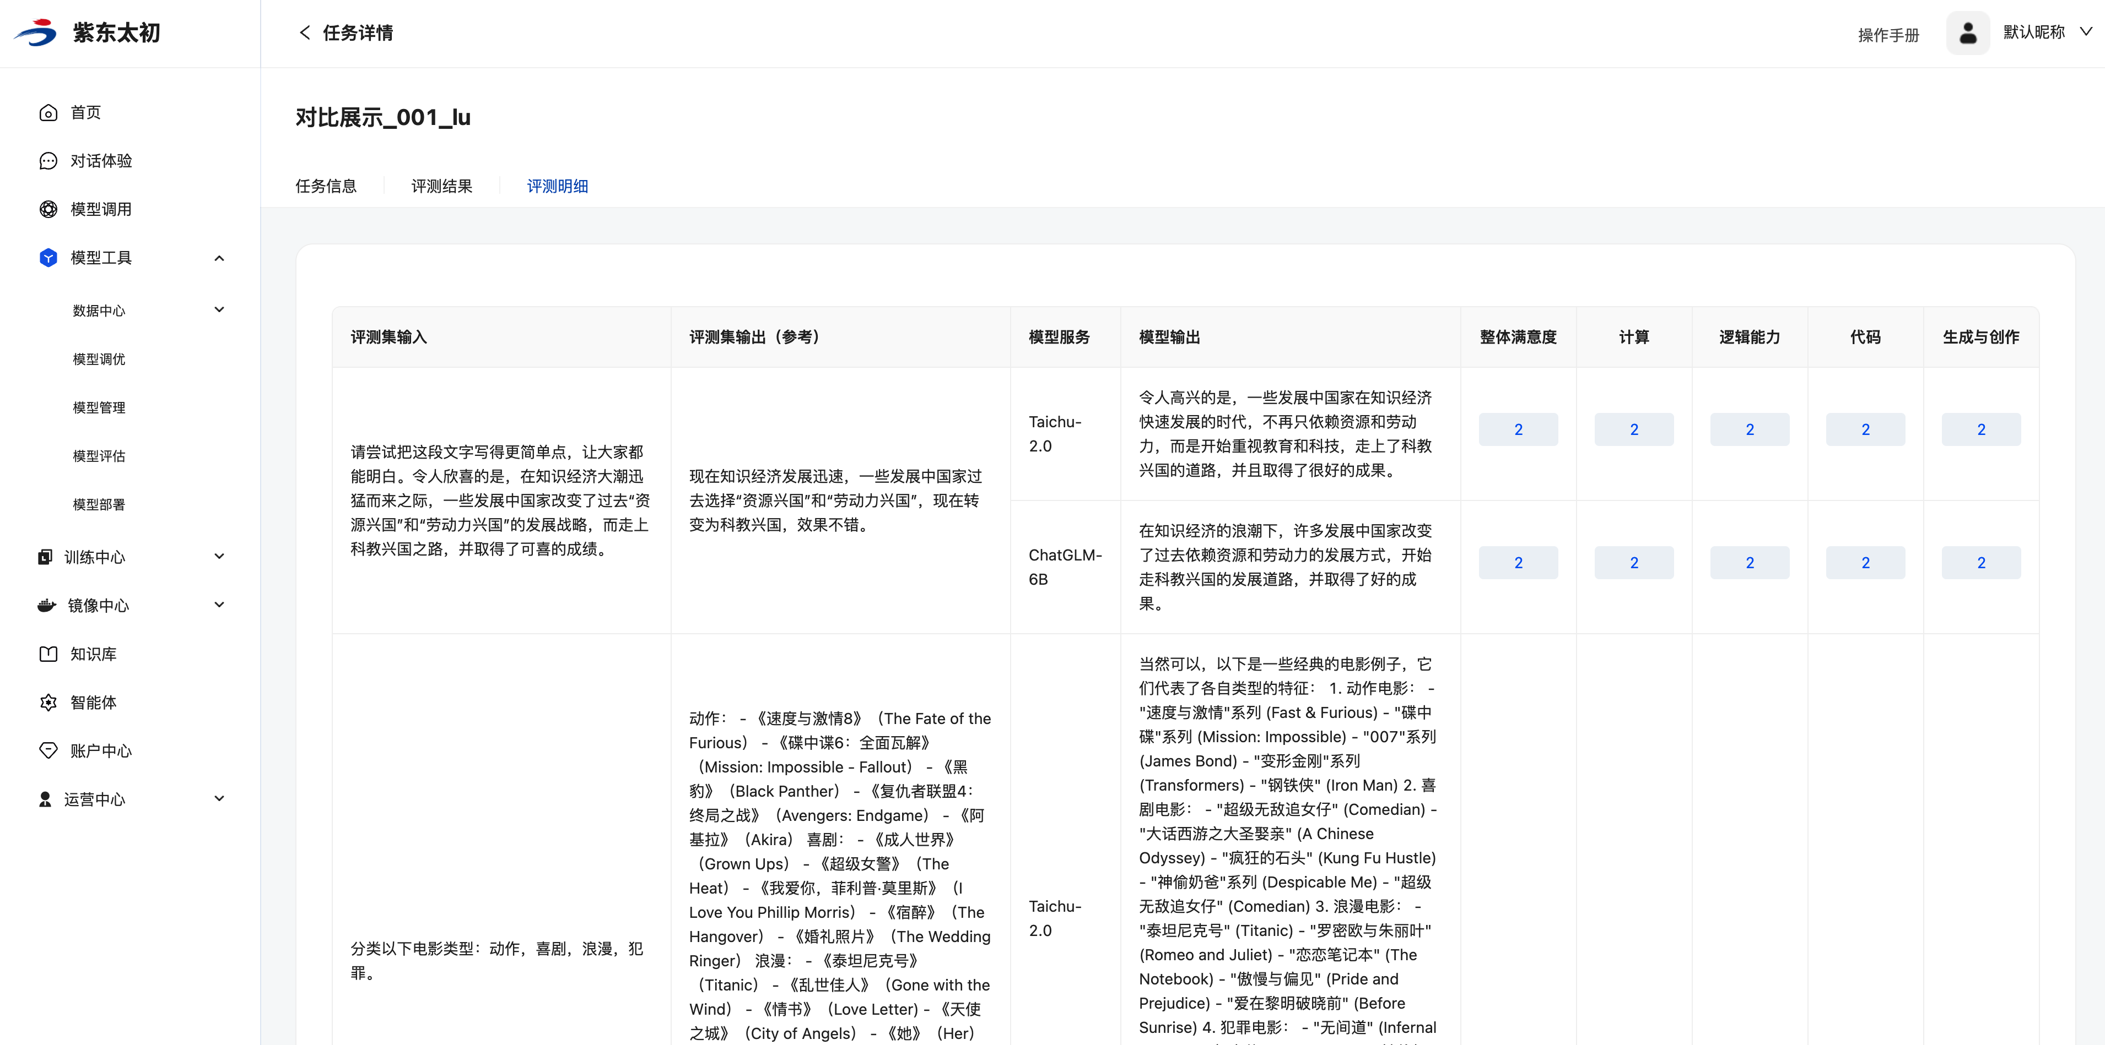2105x1045 pixels.
Task: Click ChatGLM-6B 代码 score 2
Action: (1866, 563)
